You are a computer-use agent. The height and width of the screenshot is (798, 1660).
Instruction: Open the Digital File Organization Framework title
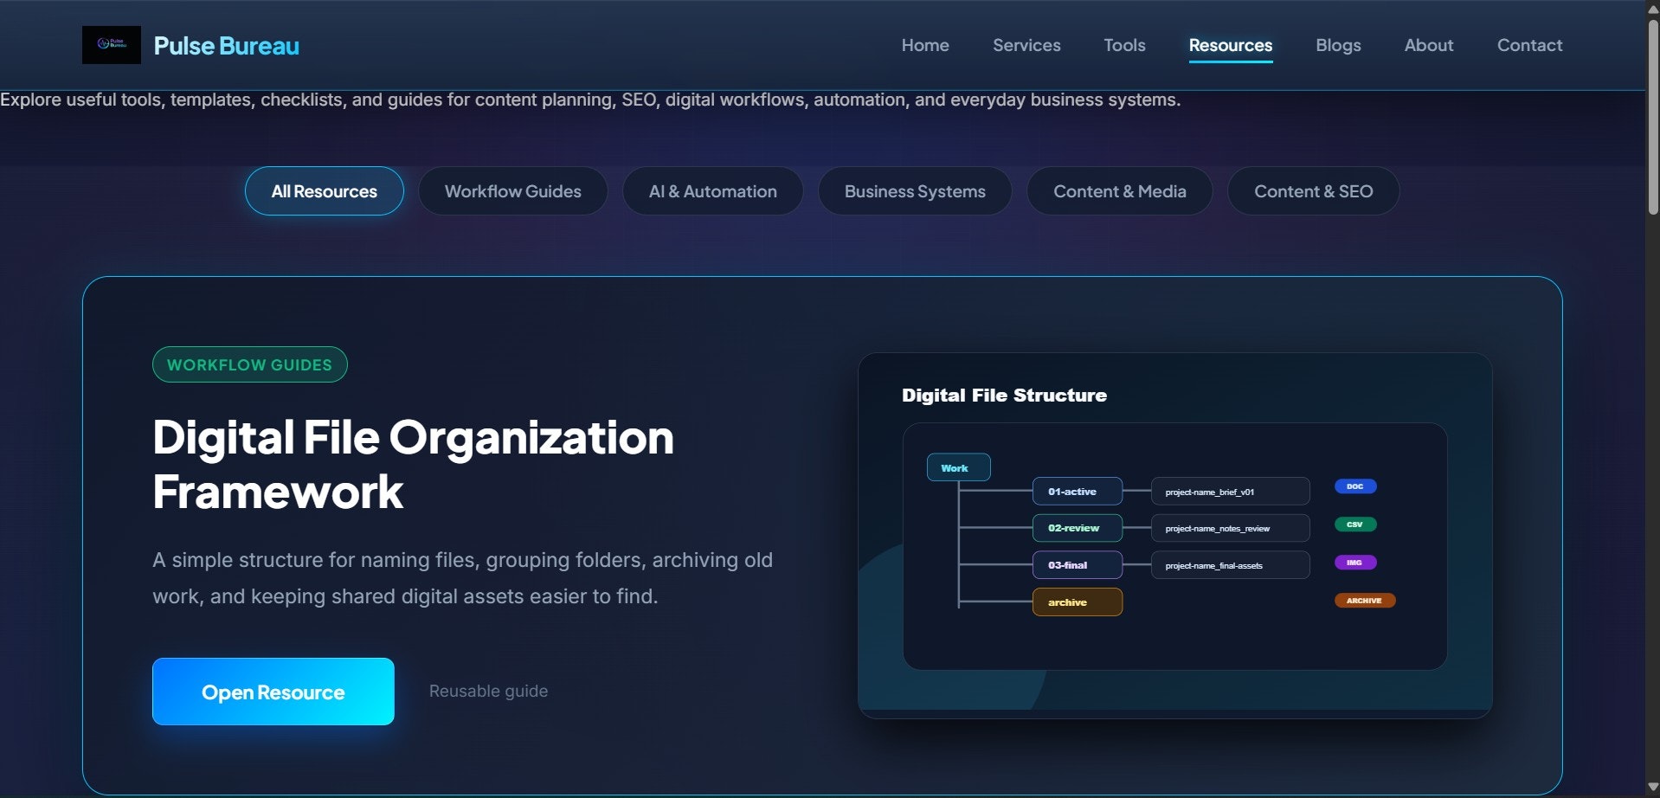[413, 464]
